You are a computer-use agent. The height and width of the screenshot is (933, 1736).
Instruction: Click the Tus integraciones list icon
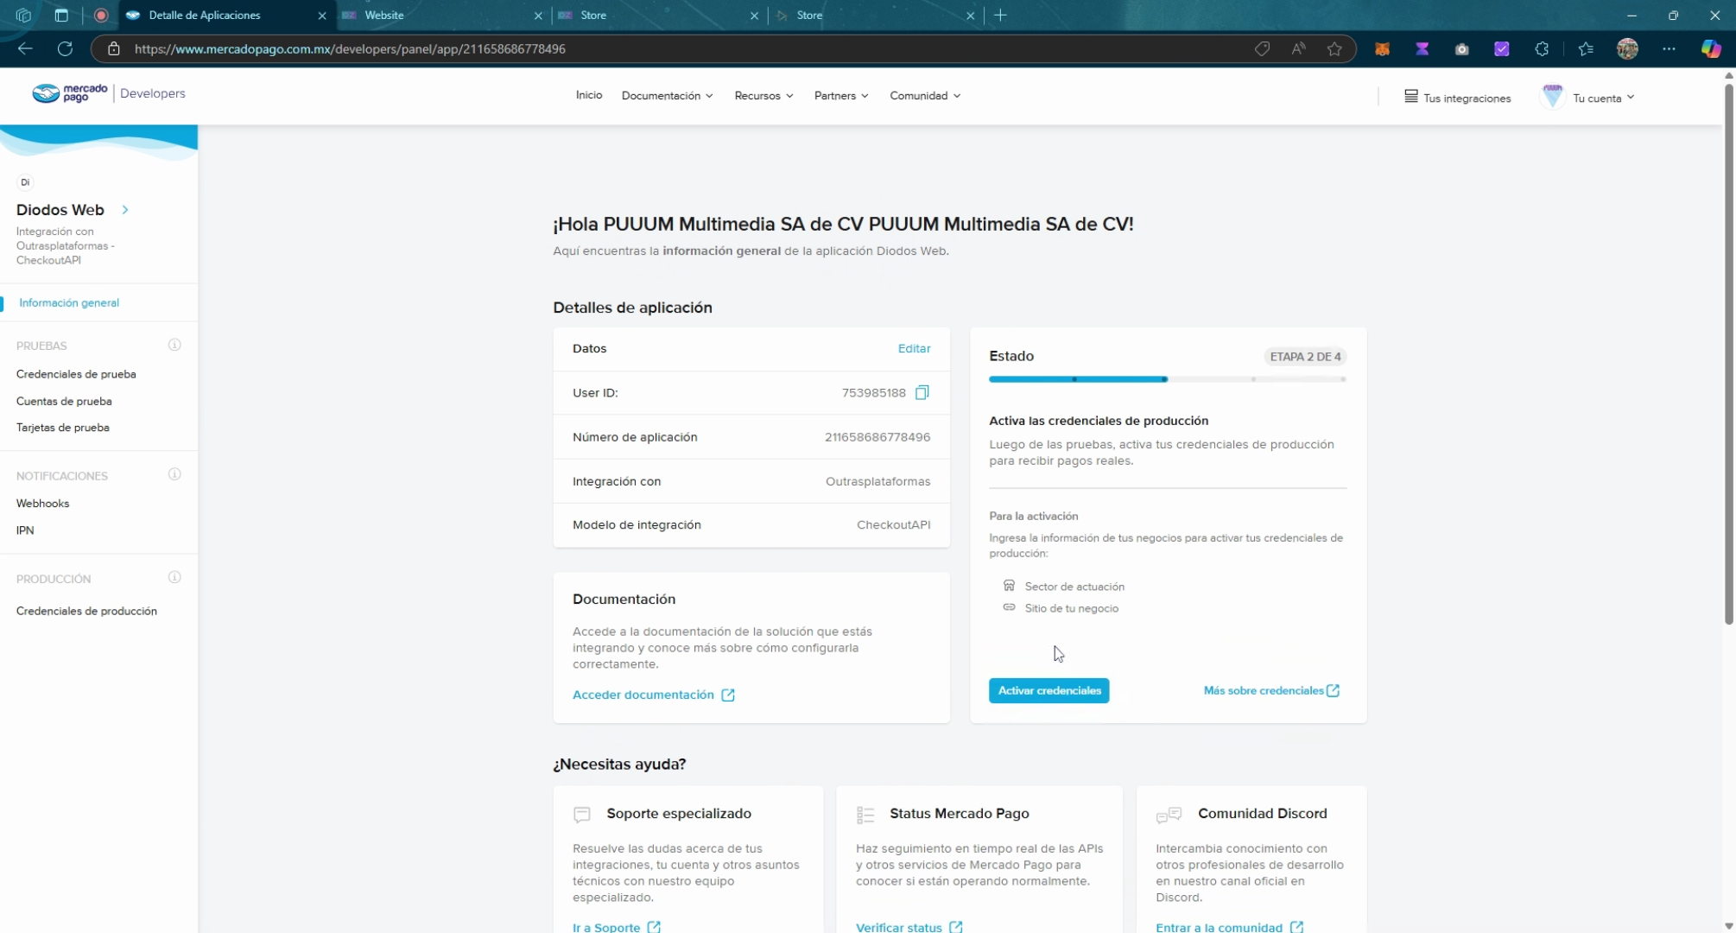[1411, 97]
